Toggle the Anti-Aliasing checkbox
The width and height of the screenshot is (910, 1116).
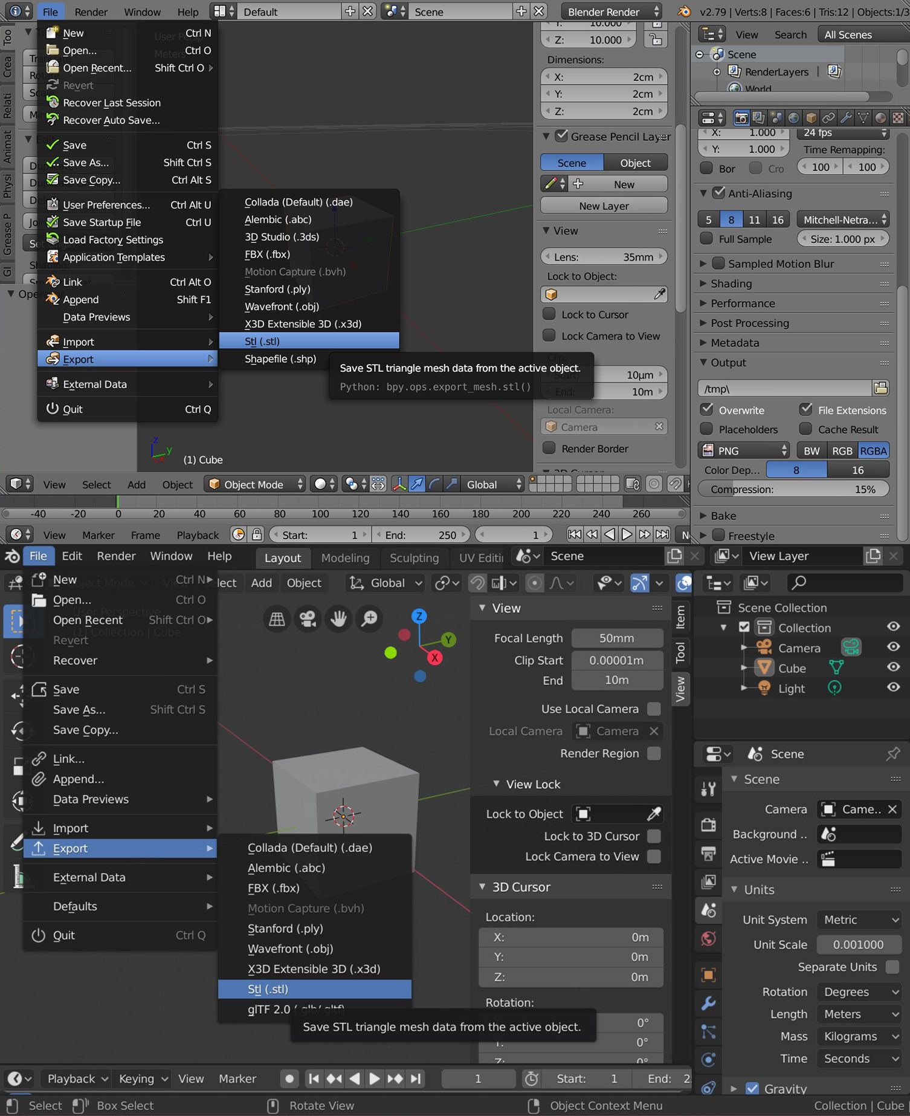(x=718, y=193)
